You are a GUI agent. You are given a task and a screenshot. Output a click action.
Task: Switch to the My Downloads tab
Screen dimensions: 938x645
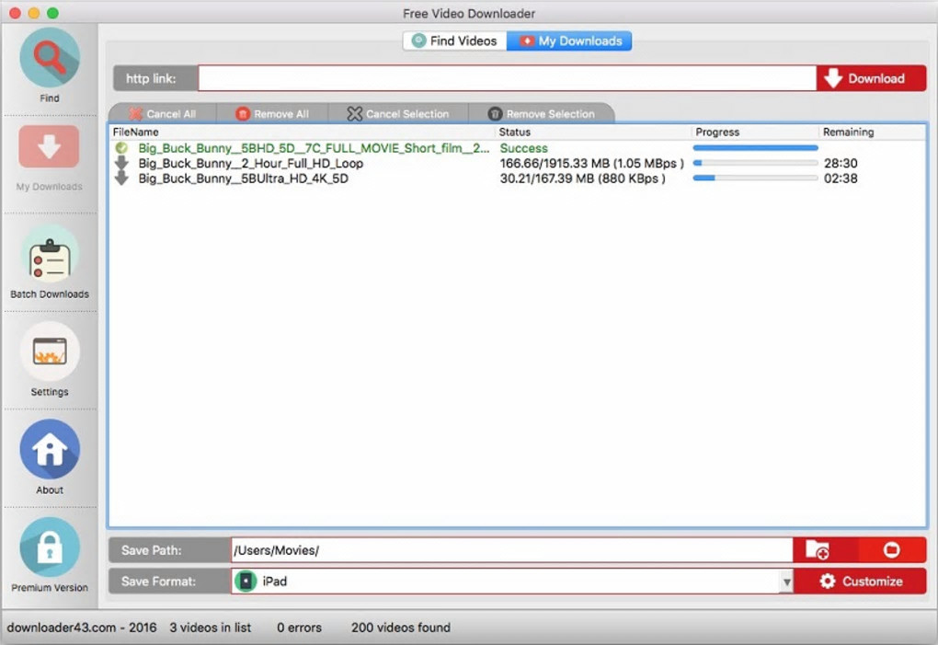click(x=569, y=40)
